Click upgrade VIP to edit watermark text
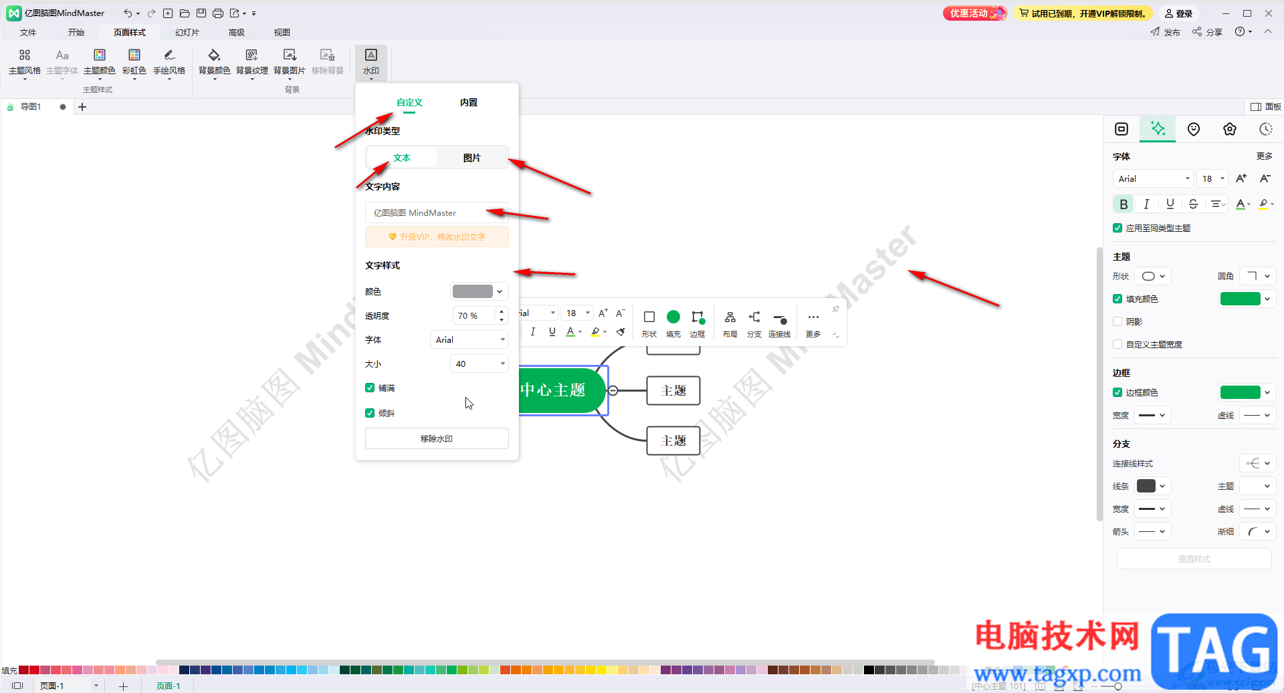This screenshot has height=693, width=1284. coord(437,237)
